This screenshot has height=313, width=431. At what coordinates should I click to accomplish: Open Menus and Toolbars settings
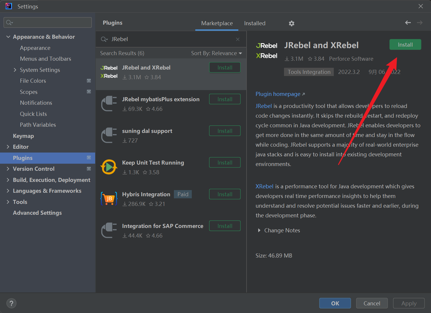[45, 59]
